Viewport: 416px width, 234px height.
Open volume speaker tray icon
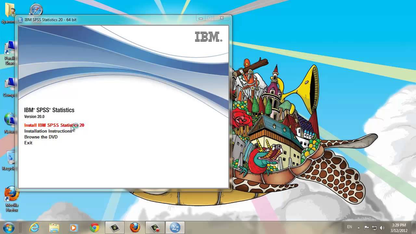(x=382, y=227)
